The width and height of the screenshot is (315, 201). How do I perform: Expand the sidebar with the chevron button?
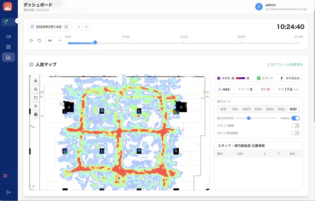point(18,21)
